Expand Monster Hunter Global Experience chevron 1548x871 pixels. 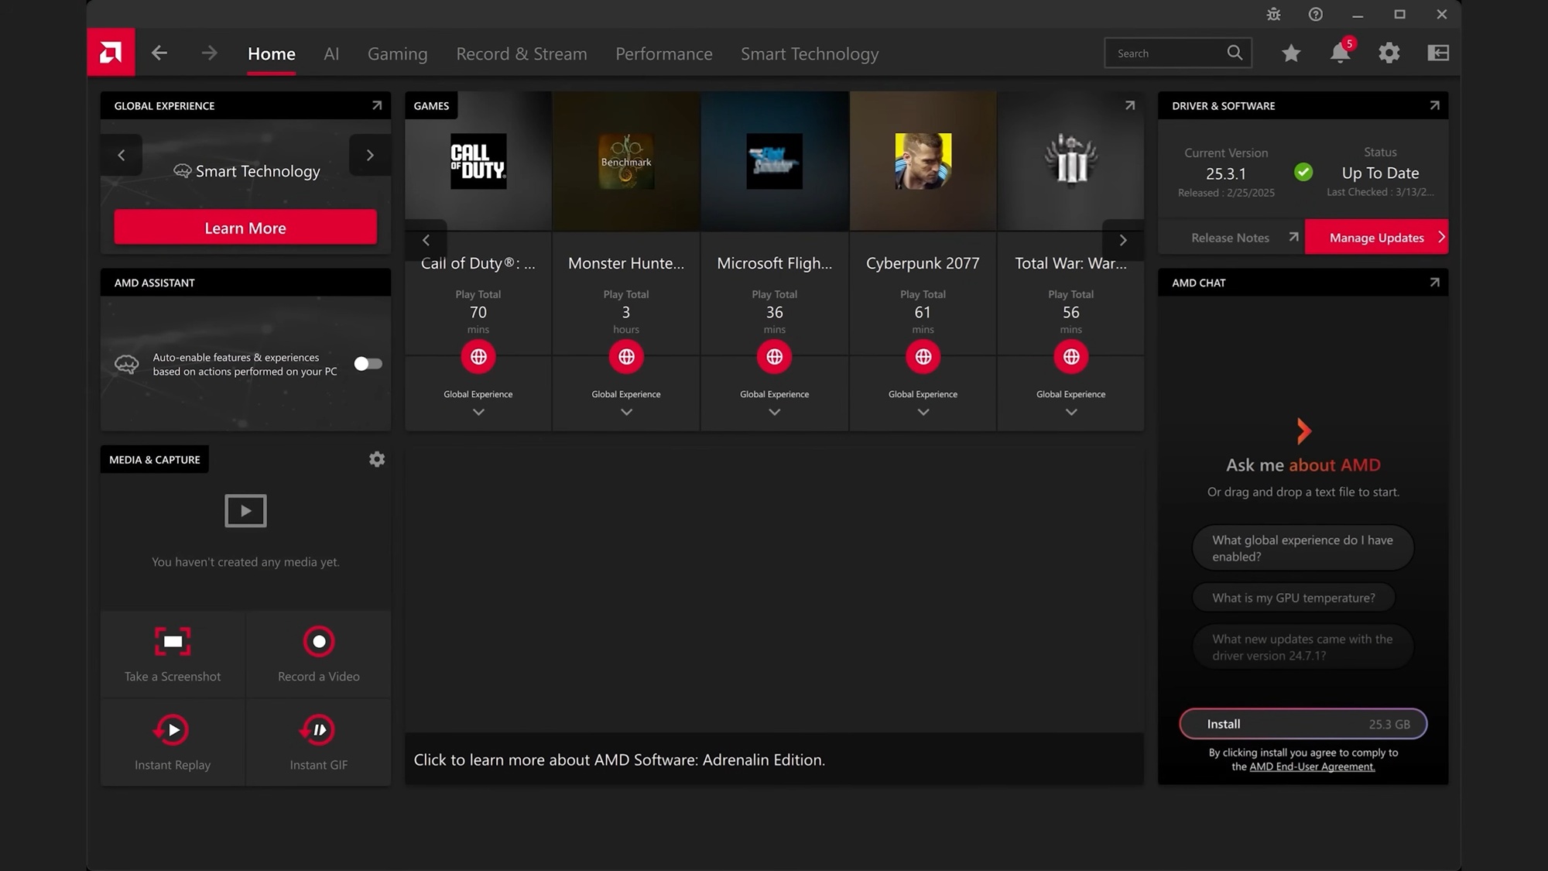(626, 412)
